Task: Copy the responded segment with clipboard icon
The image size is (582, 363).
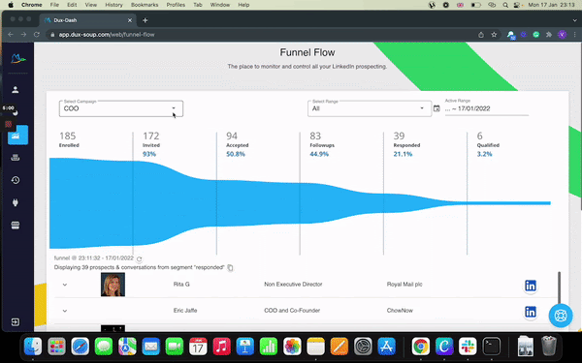Action: click(x=230, y=267)
